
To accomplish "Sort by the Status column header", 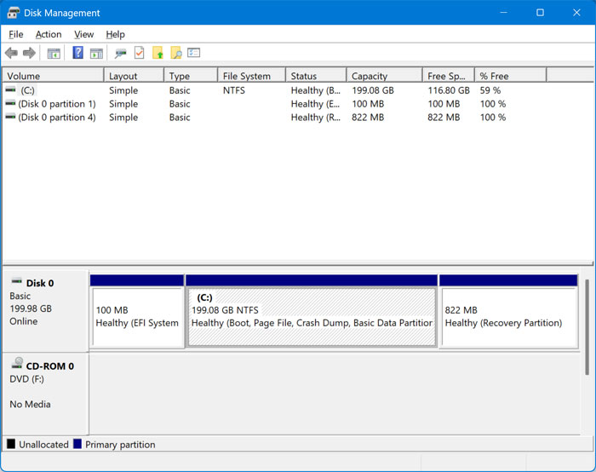I will pos(316,76).
